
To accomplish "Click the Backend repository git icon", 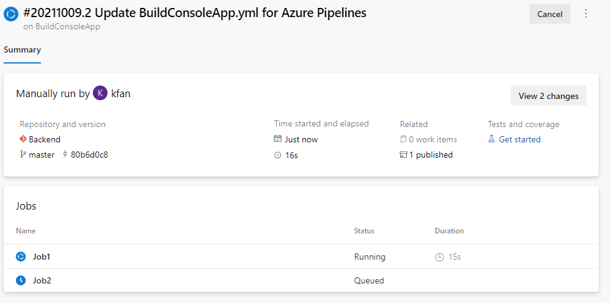I will pyautogui.click(x=23, y=139).
